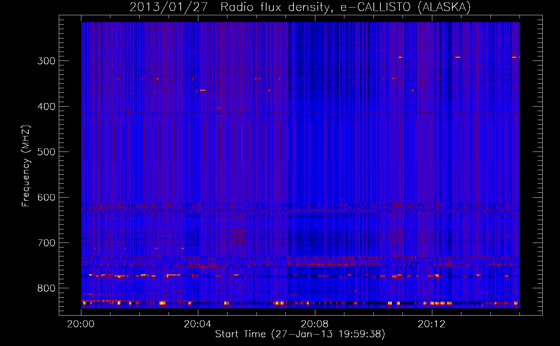The height and width of the screenshot is (346, 560).
Task: Click the long red vertical spike near 20:05
Action: pos(242,143)
